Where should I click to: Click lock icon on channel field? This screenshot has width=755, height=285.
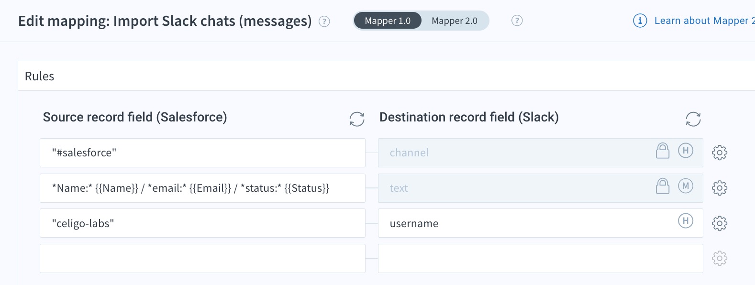pos(663,151)
